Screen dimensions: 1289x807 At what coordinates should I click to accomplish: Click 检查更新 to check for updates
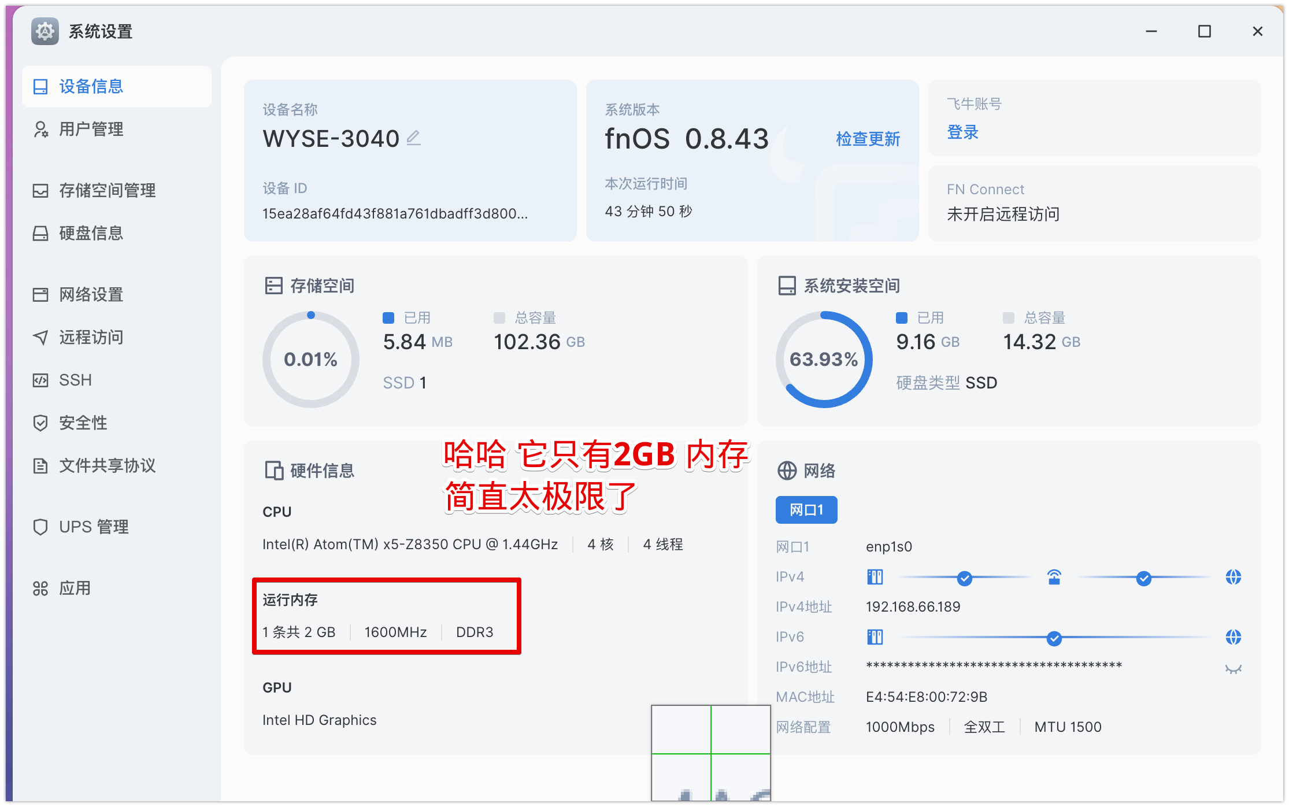[x=868, y=139]
